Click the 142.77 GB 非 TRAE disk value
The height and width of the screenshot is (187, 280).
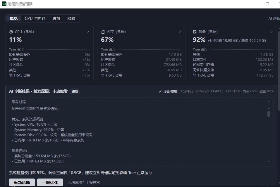pos(265,75)
